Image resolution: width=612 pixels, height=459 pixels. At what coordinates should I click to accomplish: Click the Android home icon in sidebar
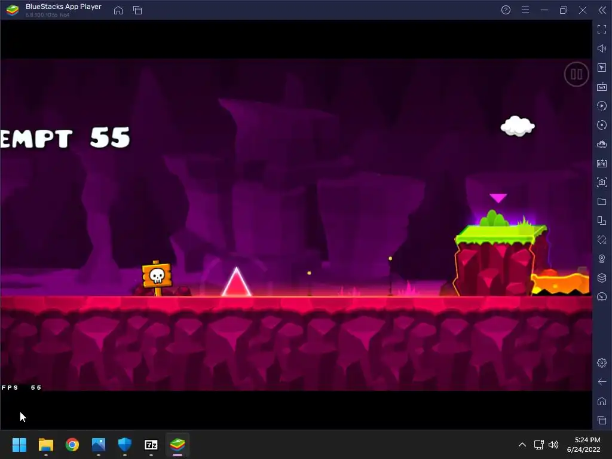click(602, 401)
